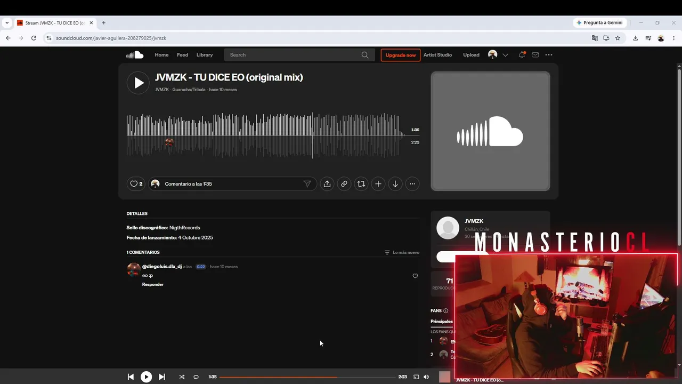Image resolution: width=682 pixels, height=384 pixels.
Task: Mute the volume in the player bar
Action: [426, 377]
